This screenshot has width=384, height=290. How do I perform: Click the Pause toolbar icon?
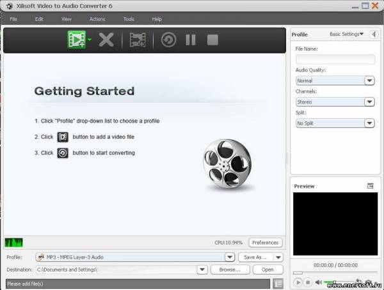(x=191, y=40)
